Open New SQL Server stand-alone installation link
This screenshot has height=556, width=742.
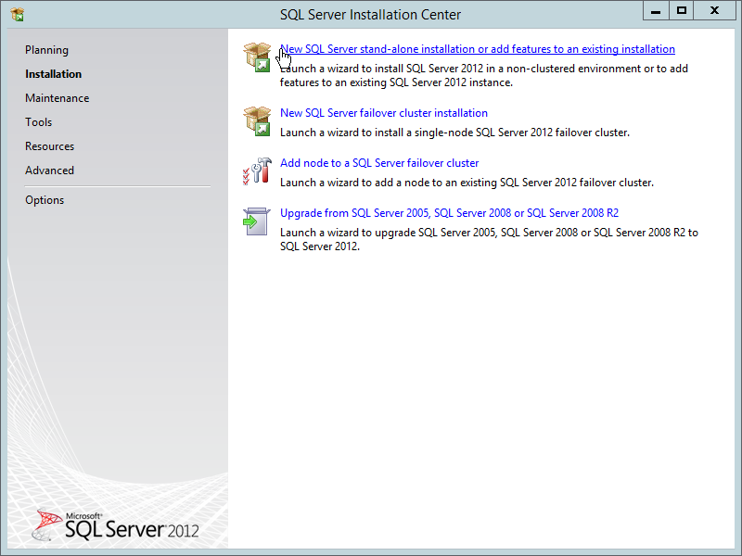tap(478, 49)
